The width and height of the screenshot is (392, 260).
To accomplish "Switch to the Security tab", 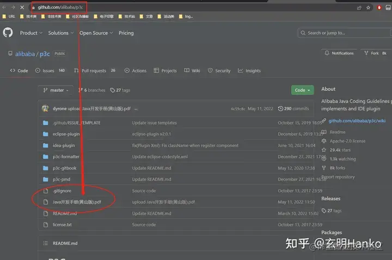I will (x=219, y=71).
